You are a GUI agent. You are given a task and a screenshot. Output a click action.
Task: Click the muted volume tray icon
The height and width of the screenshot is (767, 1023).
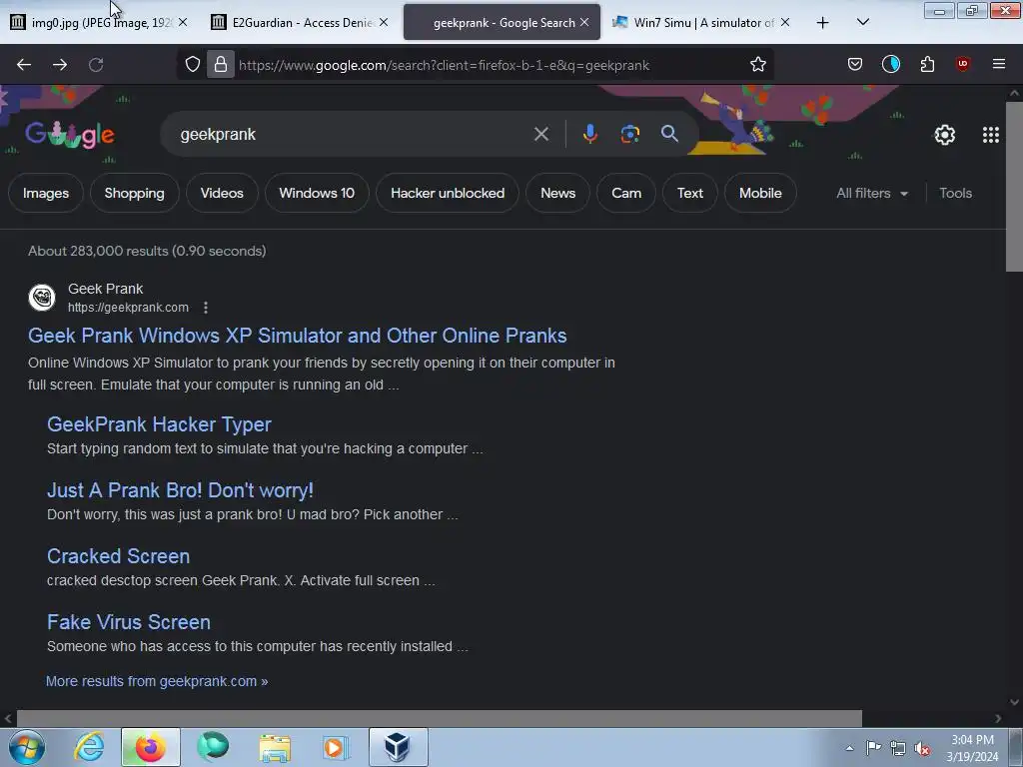[922, 749]
